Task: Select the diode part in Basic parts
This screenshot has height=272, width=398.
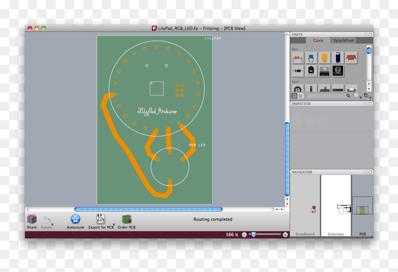Action: pos(298,71)
